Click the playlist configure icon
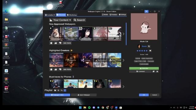 62,90
